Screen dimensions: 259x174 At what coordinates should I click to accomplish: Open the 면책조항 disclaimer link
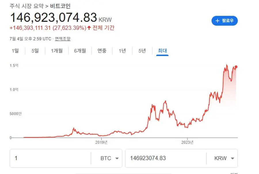pyautogui.click(x=63, y=39)
